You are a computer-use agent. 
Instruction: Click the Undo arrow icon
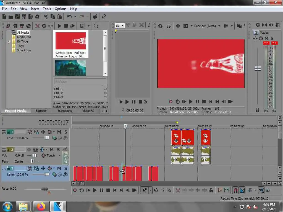69,17
